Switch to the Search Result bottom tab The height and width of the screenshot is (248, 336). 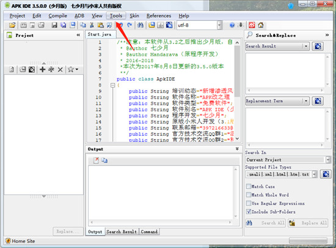click(x=122, y=231)
